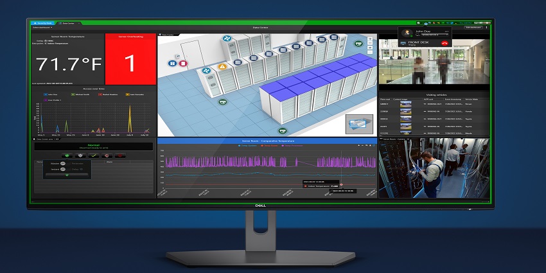
Task: Click the red marker on temperature chart cursor line
Action: coord(341,184)
